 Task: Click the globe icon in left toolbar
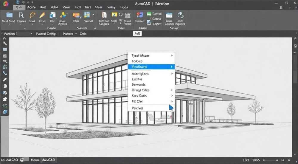pos(5,112)
